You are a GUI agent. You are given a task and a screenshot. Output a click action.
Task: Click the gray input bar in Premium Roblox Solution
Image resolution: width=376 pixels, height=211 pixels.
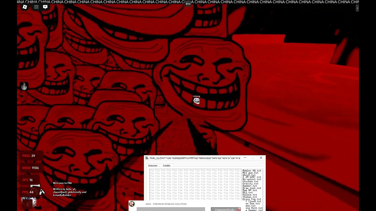pyautogui.click(x=171, y=209)
